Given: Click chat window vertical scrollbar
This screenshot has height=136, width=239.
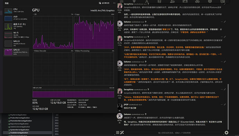Looking at the screenshot, I should [228, 107].
